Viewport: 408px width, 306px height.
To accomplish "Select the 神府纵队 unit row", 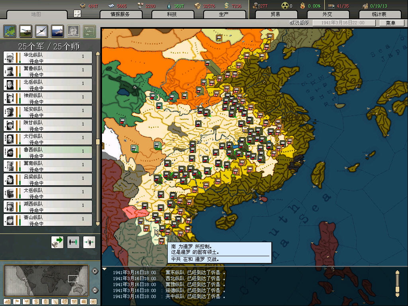I will (x=48, y=98).
